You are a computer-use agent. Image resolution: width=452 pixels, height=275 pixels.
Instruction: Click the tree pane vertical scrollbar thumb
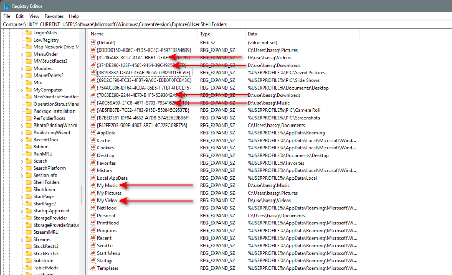82,195
